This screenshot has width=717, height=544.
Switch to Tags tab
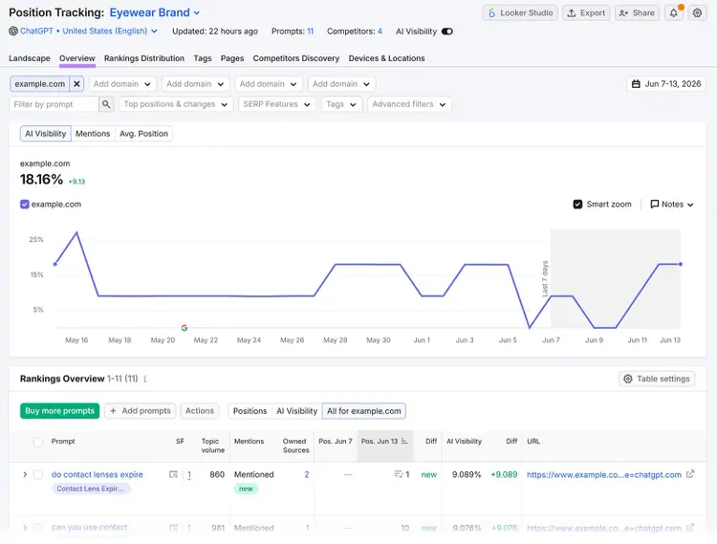click(202, 58)
